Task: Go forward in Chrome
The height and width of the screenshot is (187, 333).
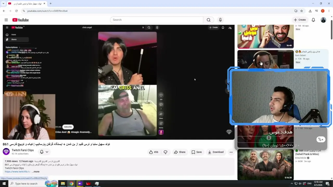Action: [10, 11]
